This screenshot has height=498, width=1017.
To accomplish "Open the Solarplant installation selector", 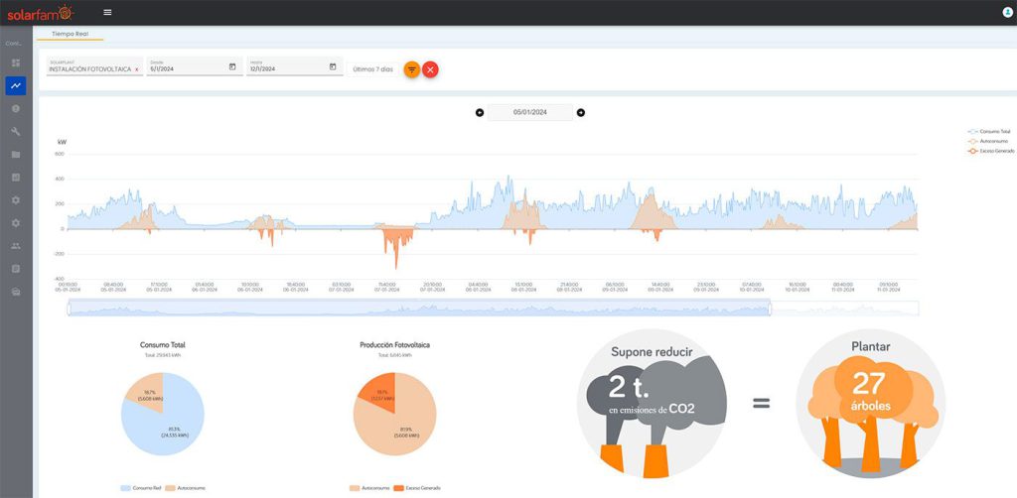I will coord(94,66).
